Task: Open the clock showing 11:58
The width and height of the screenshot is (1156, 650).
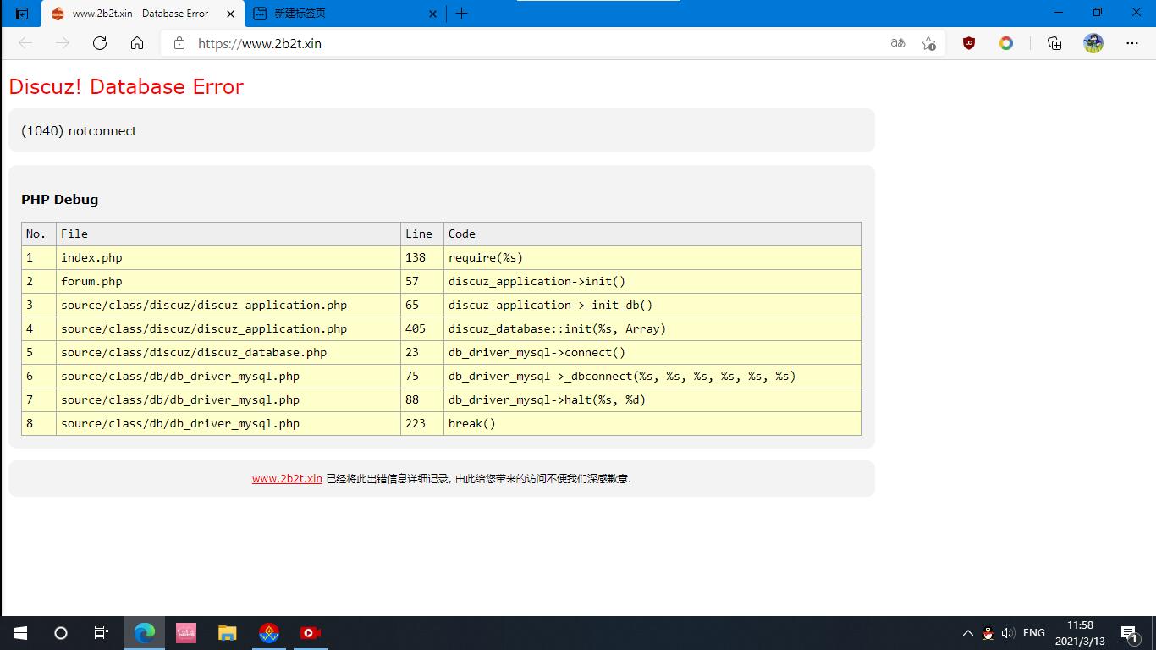Action: (x=1080, y=633)
